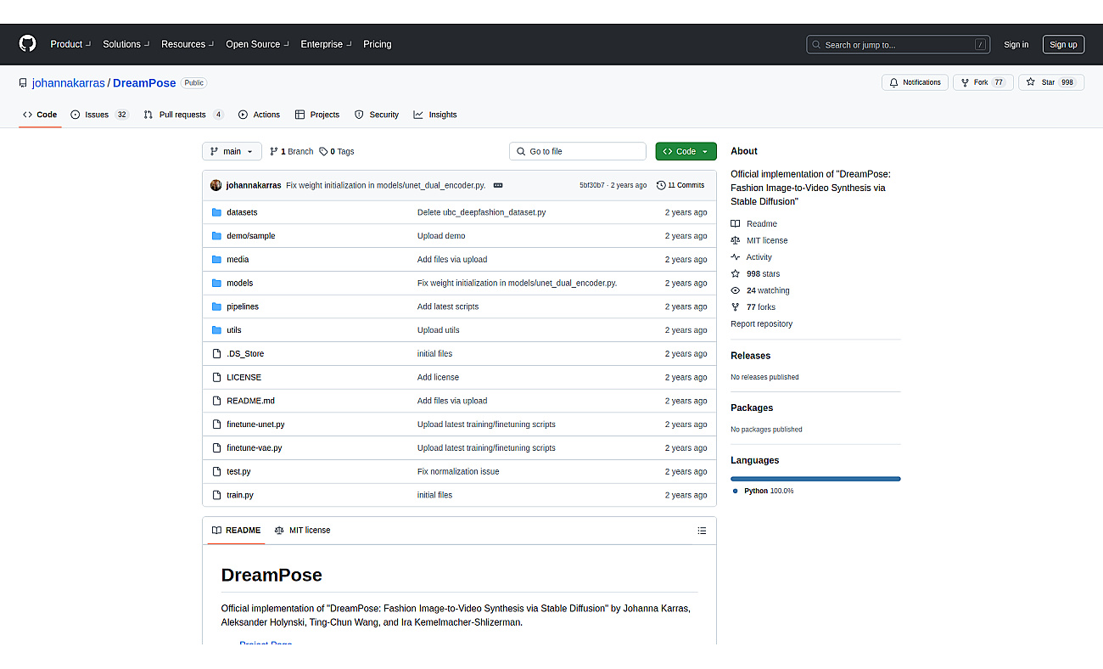
Task: View the 0 Tags link
Action: click(337, 151)
